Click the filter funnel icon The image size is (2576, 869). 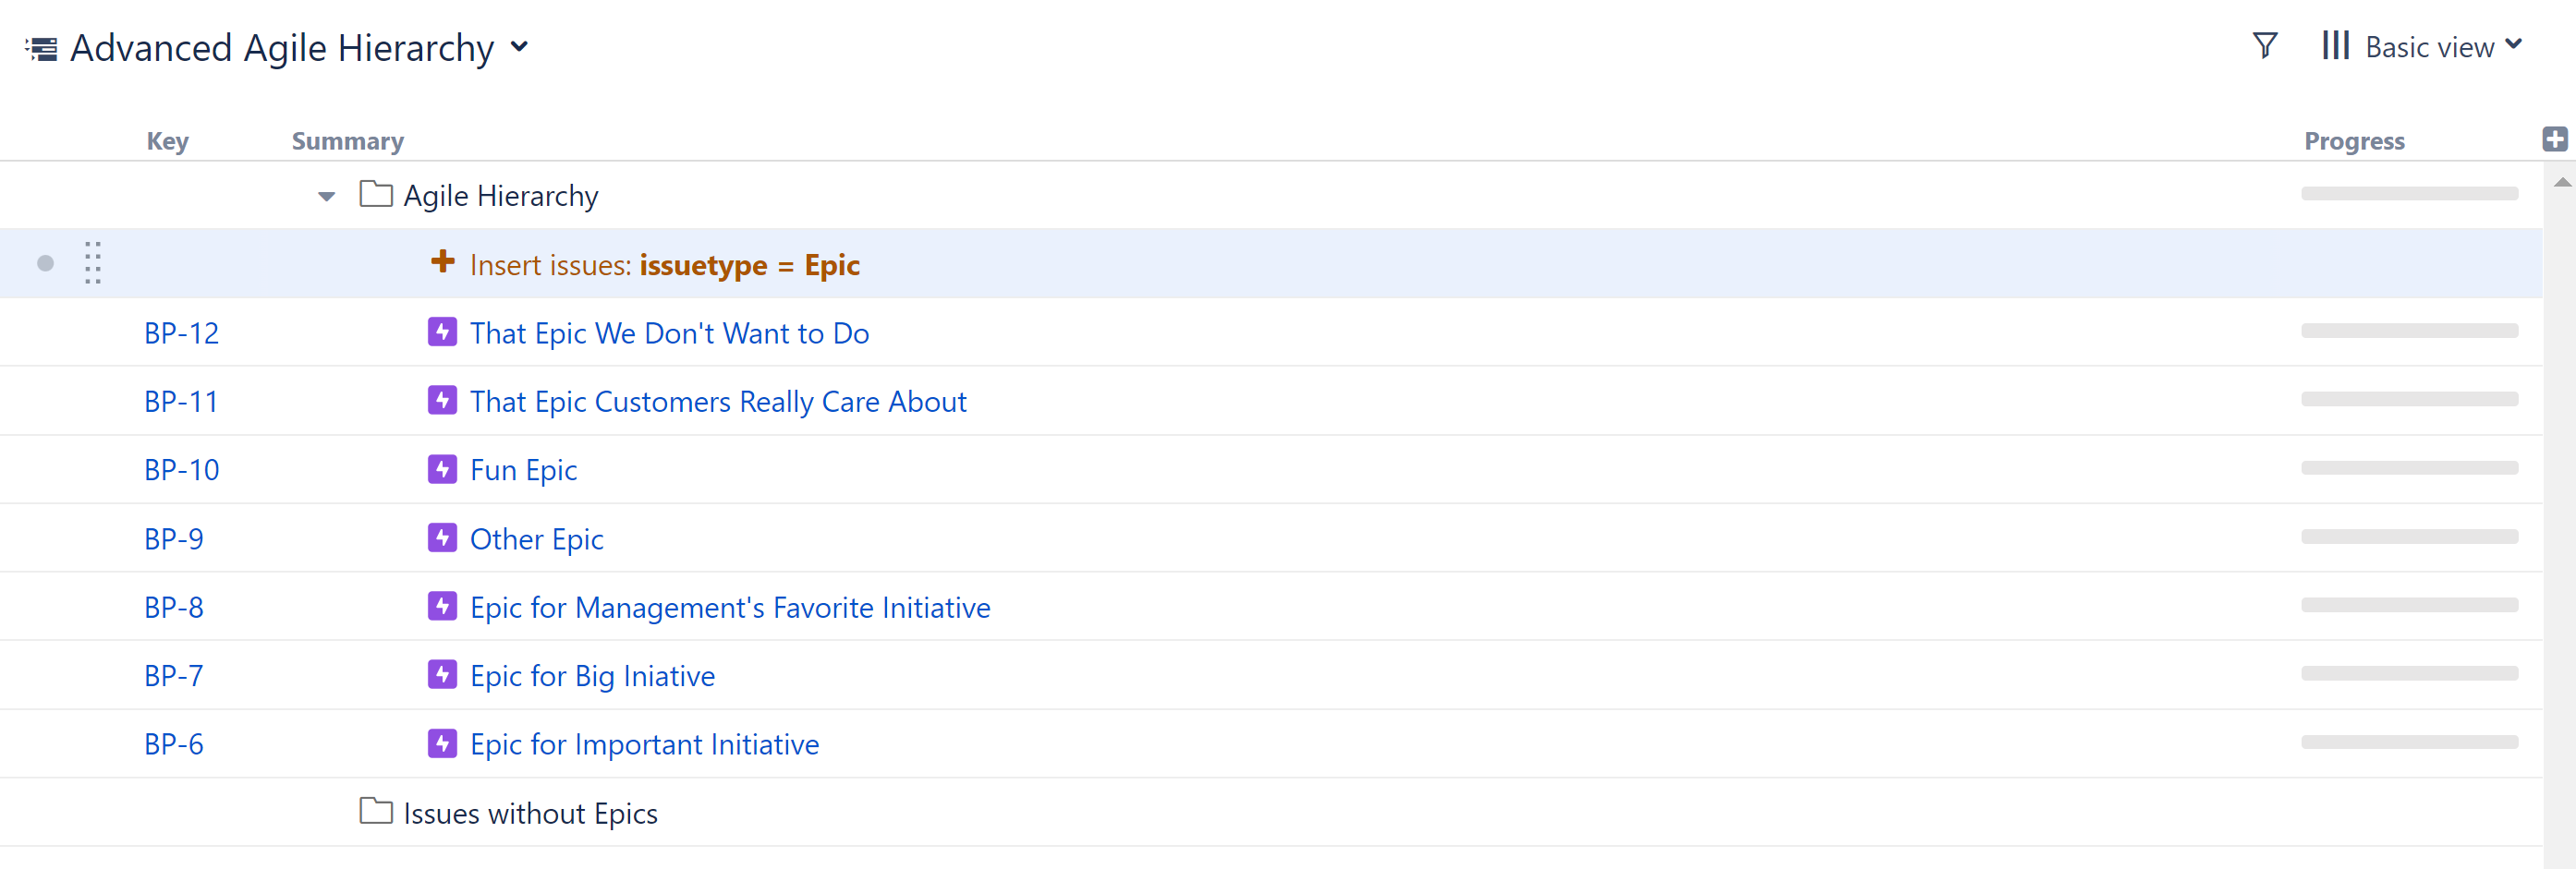click(2264, 46)
